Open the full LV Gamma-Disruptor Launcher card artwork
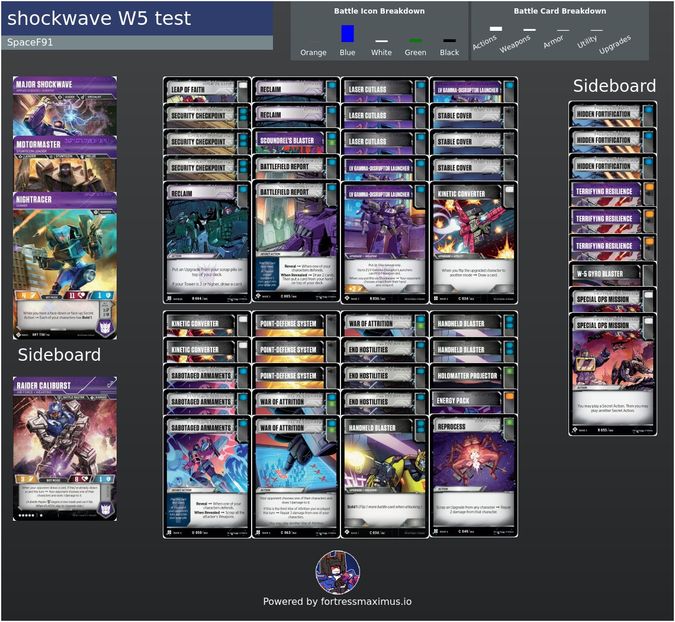675x622 pixels. [x=384, y=227]
